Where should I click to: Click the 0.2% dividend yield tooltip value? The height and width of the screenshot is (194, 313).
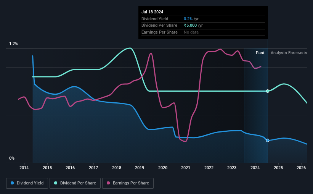(188, 19)
